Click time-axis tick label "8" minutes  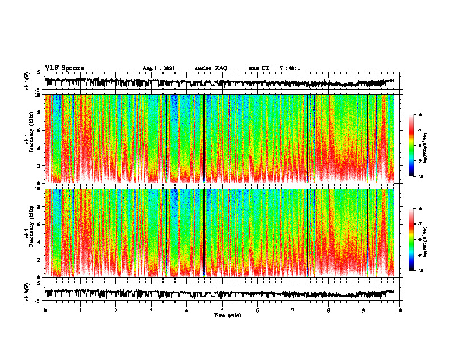coord(328,310)
